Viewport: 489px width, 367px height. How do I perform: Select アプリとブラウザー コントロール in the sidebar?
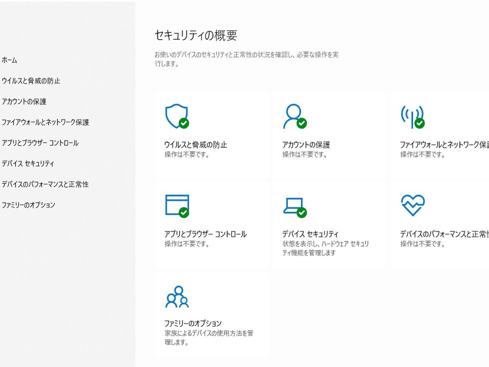click(x=40, y=143)
